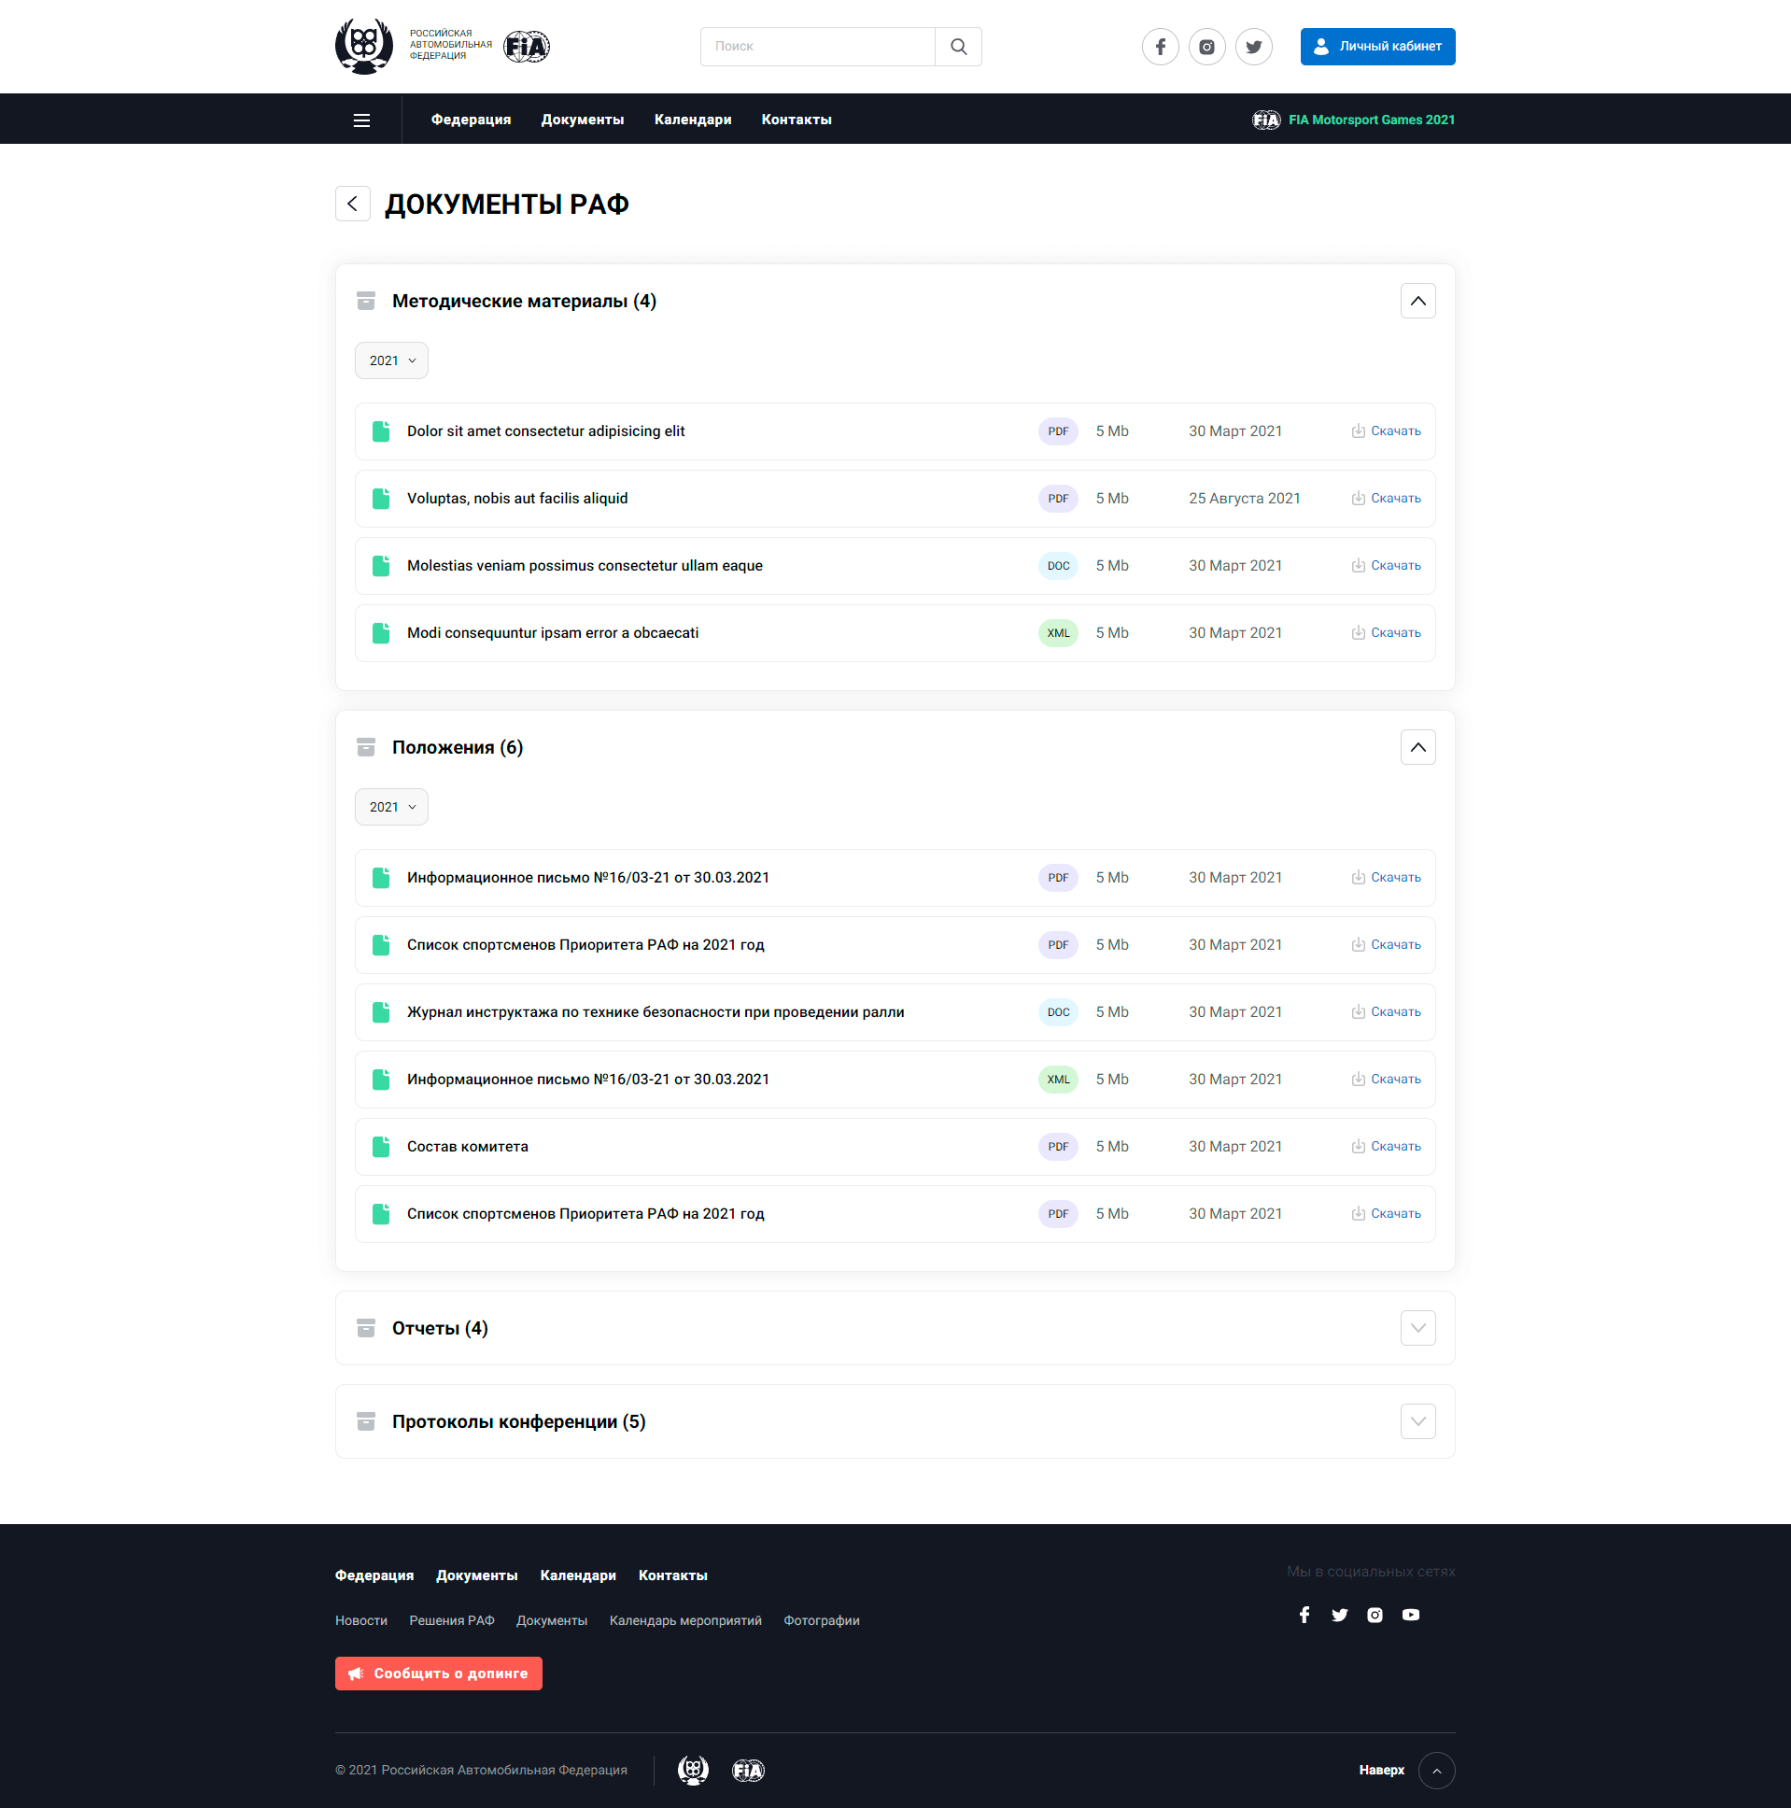Open Контакты in footer menu
The image size is (1791, 1808).
tap(673, 1575)
